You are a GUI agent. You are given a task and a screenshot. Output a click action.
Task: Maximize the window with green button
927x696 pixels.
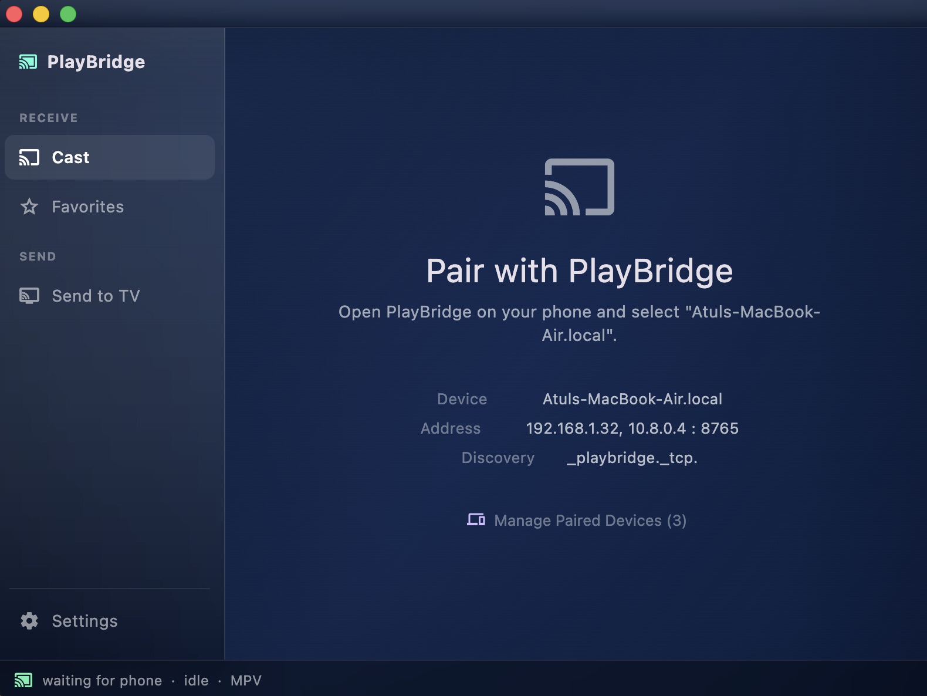[68, 13]
